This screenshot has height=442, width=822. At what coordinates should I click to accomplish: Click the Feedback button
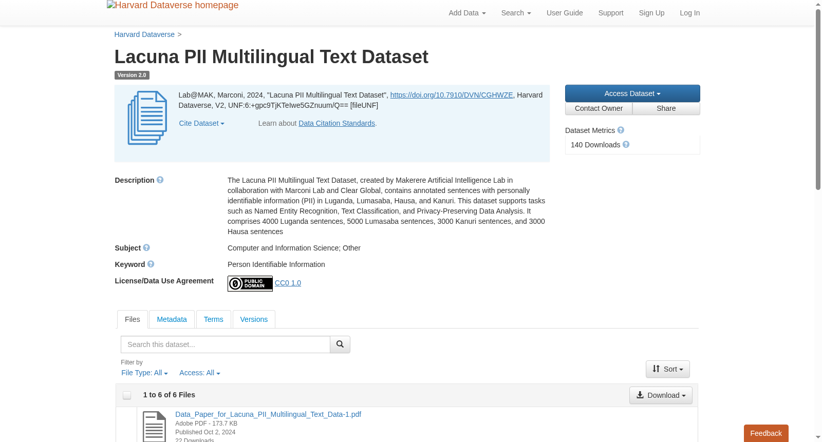pyautogui.click(x=766, y=433)
